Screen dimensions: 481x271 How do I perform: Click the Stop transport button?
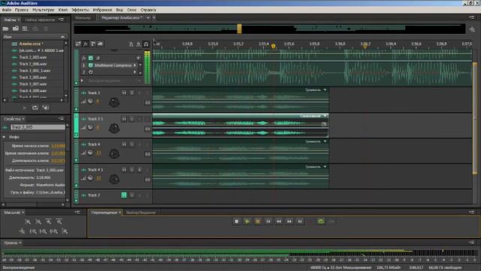point(237,221)
